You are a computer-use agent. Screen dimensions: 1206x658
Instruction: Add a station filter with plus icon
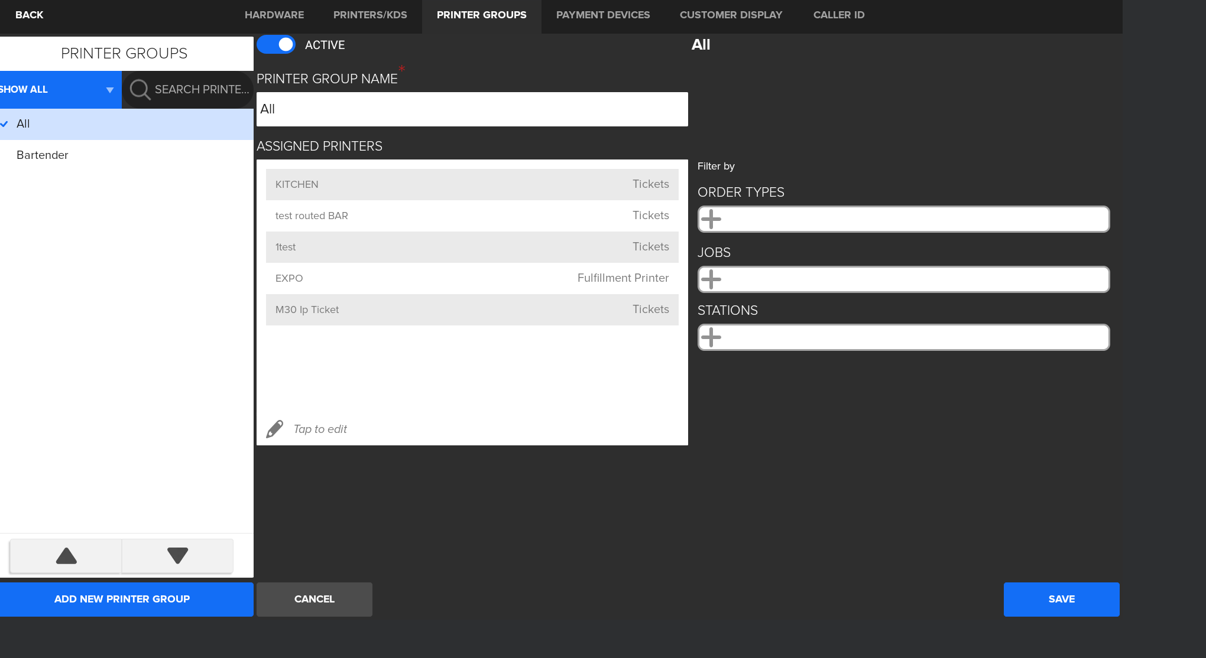(x=711, y=337)
